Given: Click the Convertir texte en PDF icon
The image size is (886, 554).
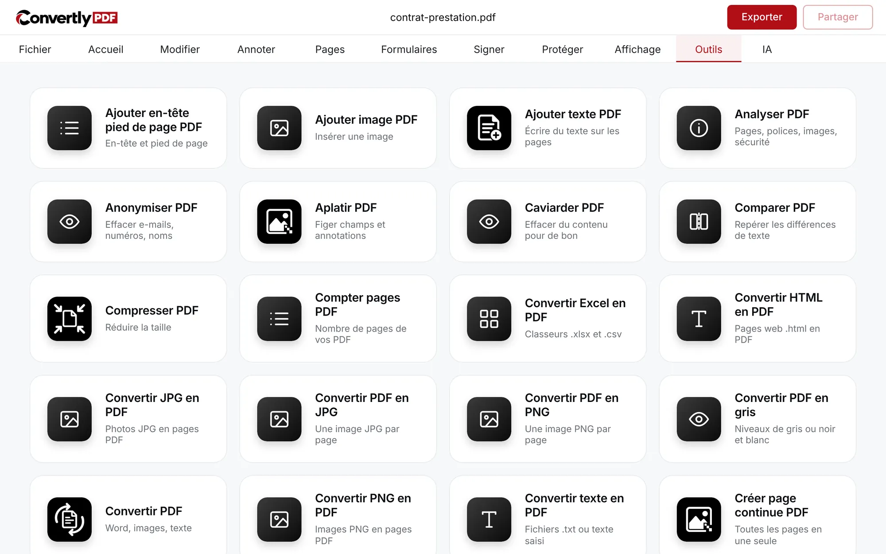Looking at the screenshot, I should (x=489, y=519).
